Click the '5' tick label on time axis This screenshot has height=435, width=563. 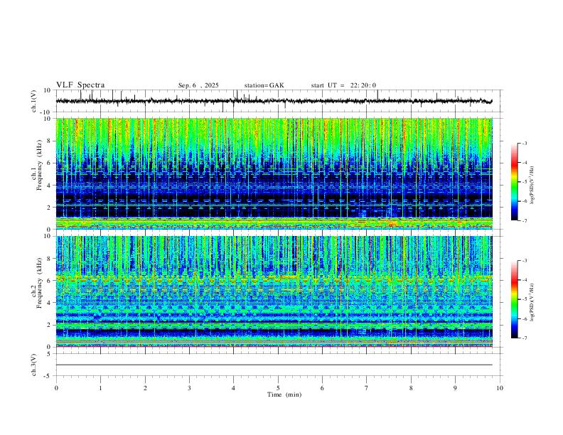click(278, 388)
